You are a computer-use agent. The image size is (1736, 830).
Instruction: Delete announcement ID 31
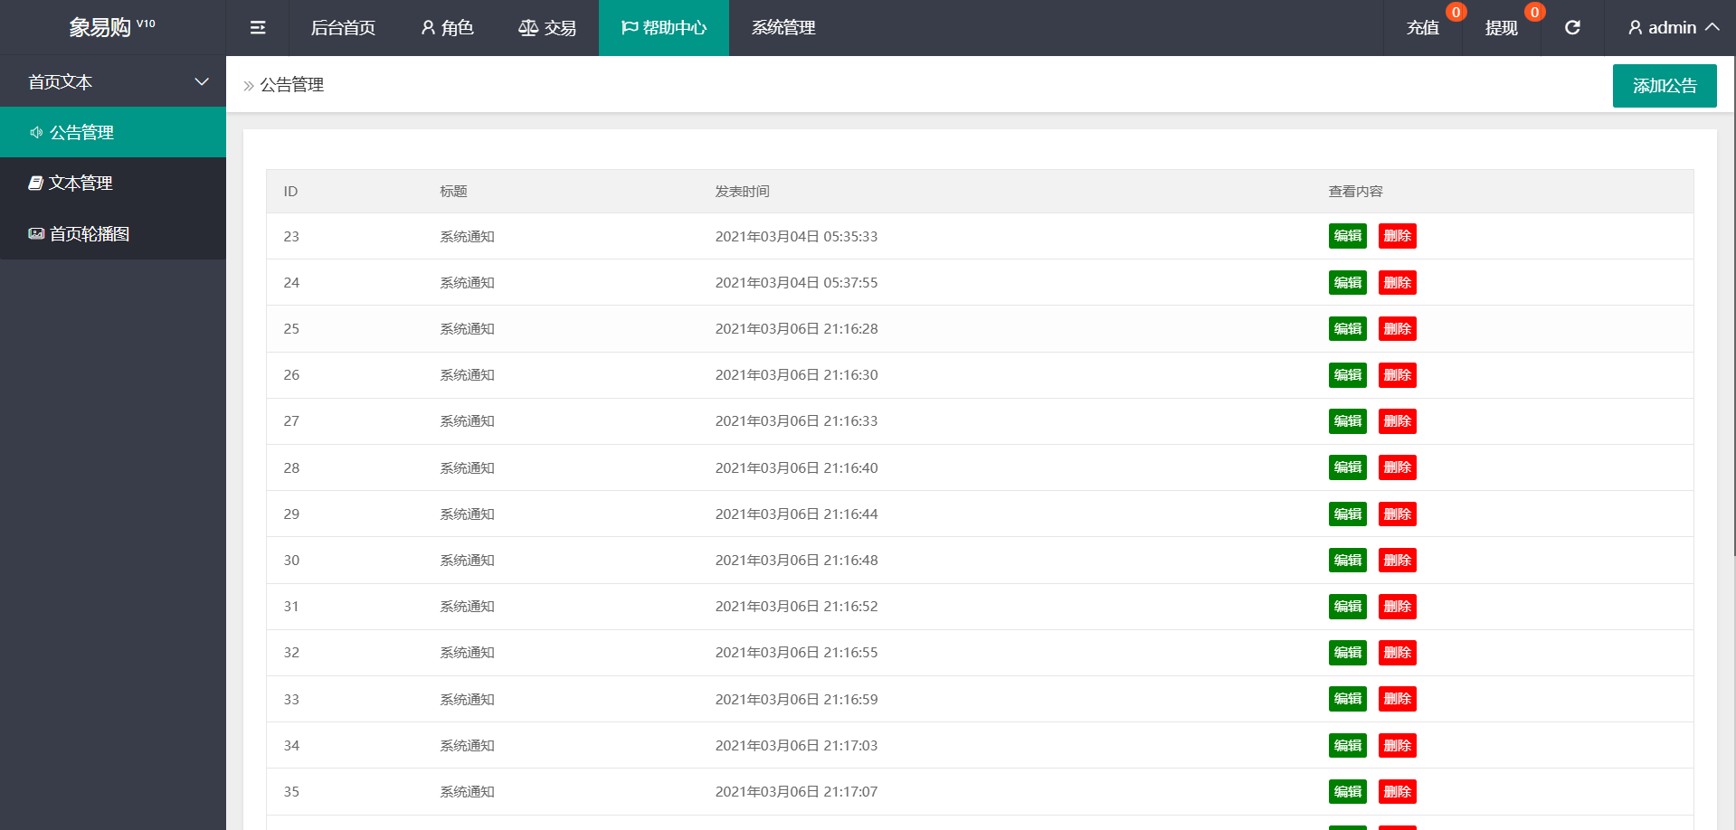click(x=1398, y=606)
